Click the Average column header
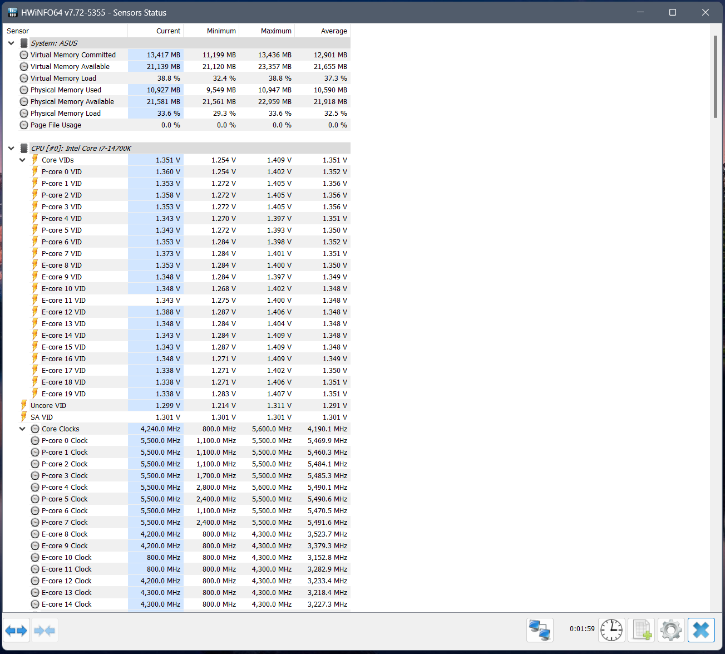Image resolution: width=725 pixels, height=654 pixels. pos(323,31)
